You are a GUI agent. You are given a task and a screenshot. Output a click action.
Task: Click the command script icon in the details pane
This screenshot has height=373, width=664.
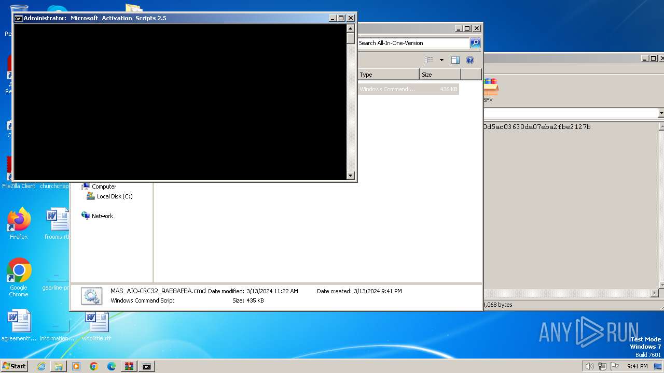91,296
